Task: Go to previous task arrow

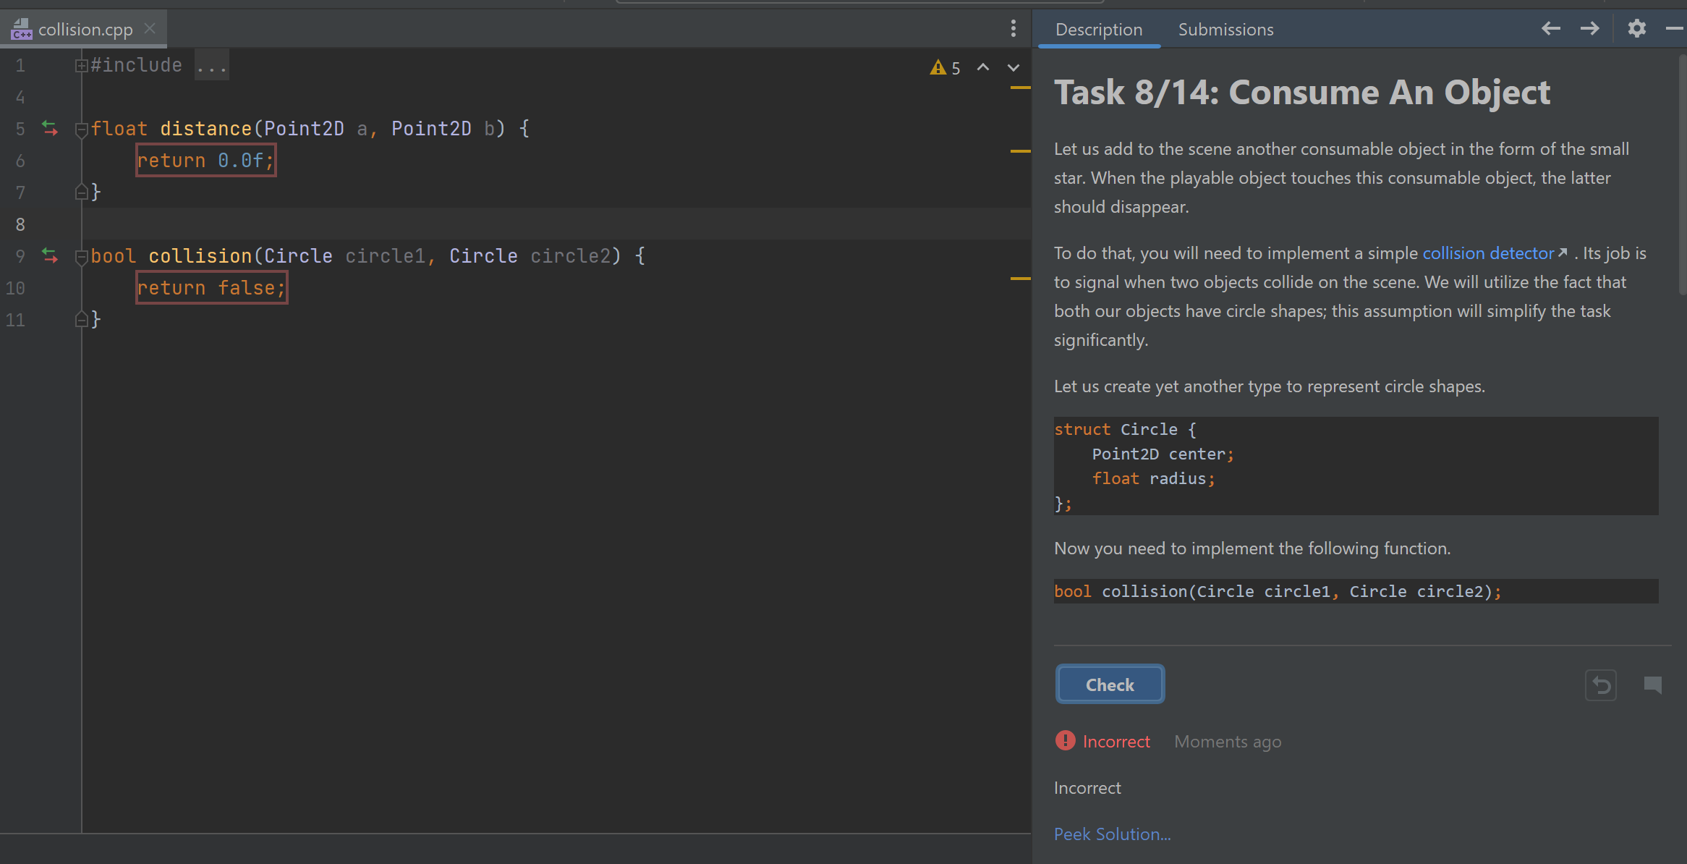Action: pyautogui.click(x=1550, y=29)
